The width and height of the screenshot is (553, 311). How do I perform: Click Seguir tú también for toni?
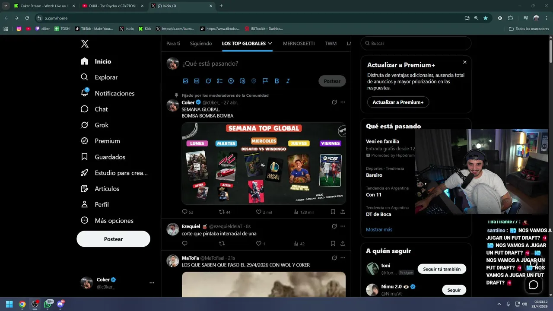coord(442,269)
